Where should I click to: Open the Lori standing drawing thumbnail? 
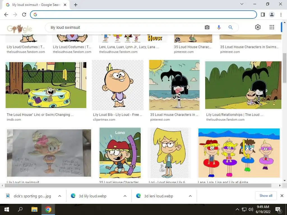(169, 153)
